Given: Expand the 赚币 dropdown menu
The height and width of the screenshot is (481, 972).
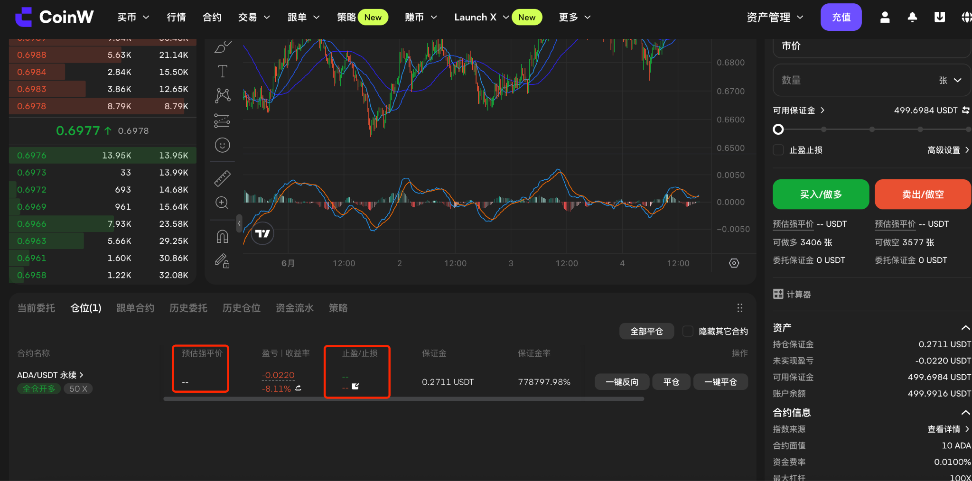Looking at the screenshot, I should (421, 18).
